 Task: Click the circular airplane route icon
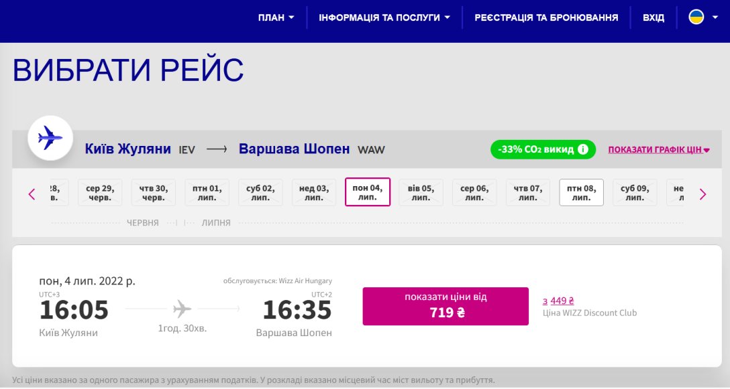click(50, 138)
